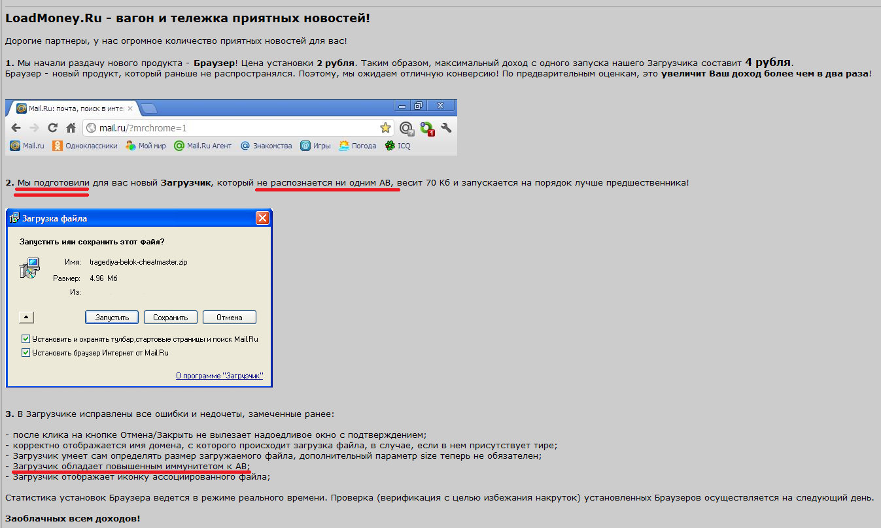Viewport: 881px width, 528px height.
Task: Click the Запустить button
Action: click(x=112, y=318)
